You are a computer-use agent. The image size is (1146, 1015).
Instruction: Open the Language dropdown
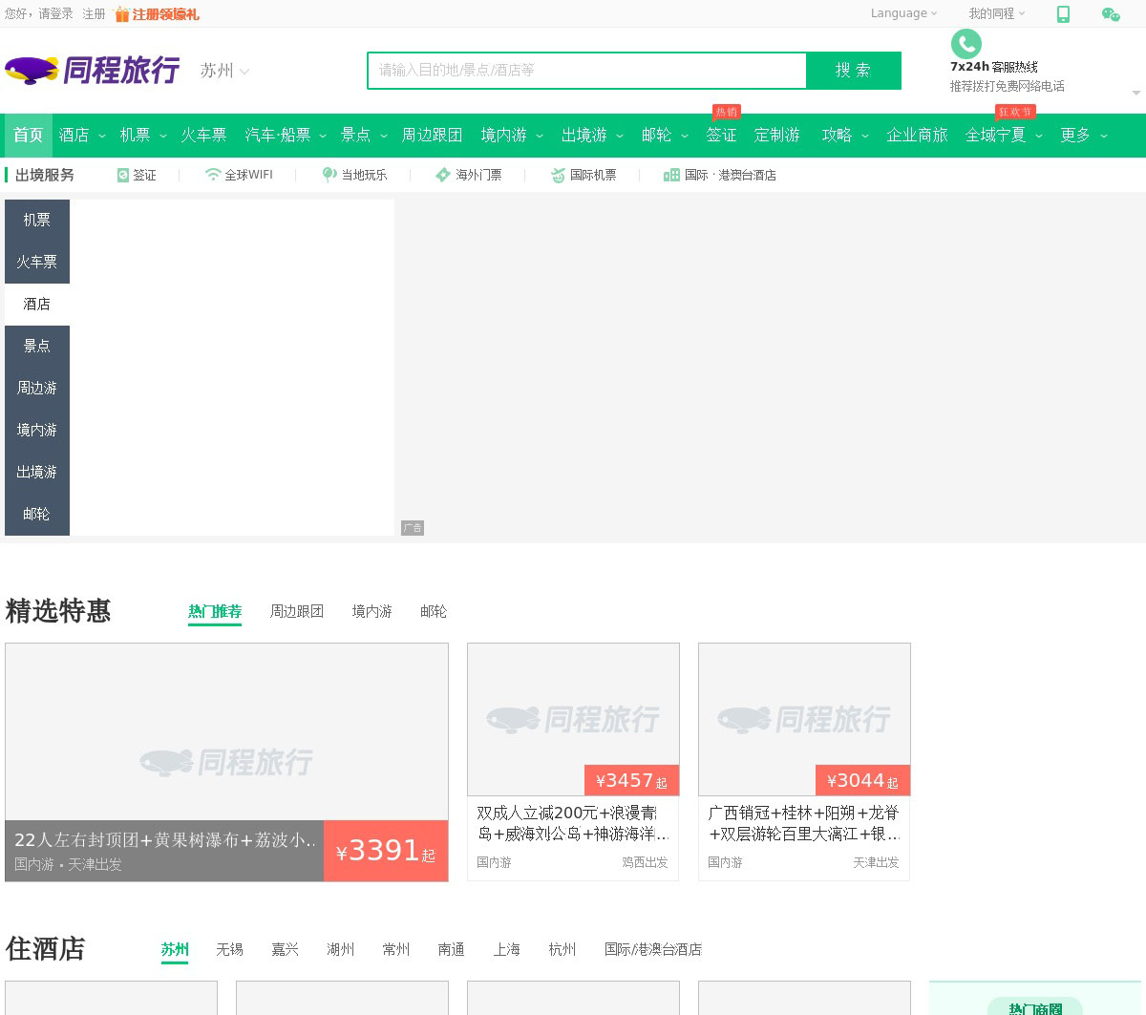tap(903, 13)
